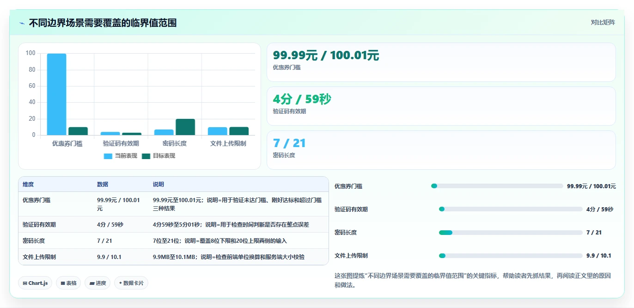Click the Chart.js tag chip
The width and height of the screenshot is (634, 308).
point(35,283)
